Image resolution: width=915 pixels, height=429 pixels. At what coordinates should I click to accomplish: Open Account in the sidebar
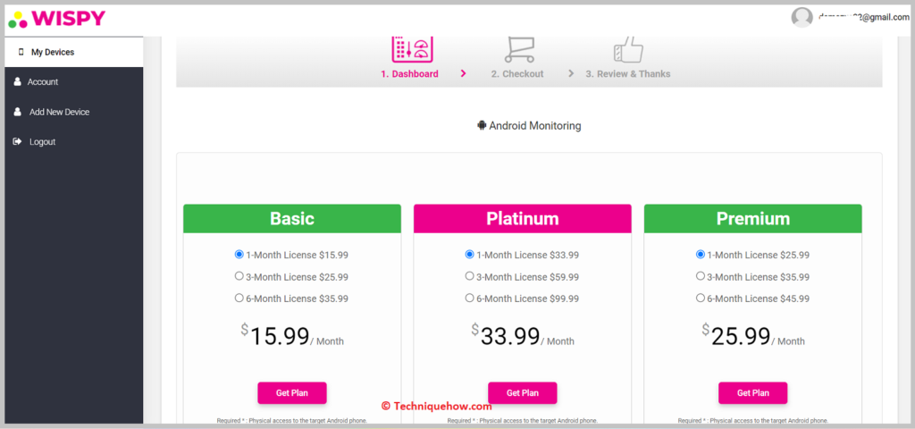pos(73,81)
